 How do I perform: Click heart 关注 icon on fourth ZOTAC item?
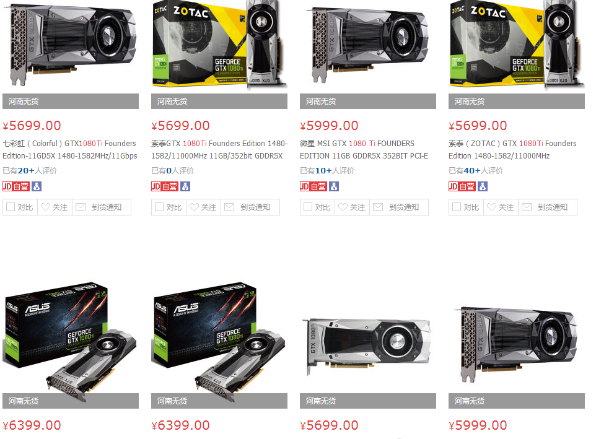491,207
